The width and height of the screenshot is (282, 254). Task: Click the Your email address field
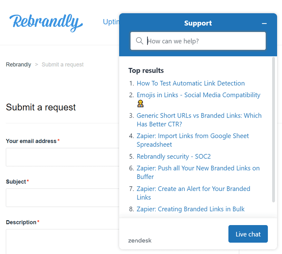(62, 157)
